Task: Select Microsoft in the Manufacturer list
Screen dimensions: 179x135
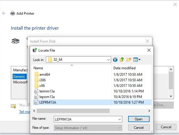Action: [20, 82]
